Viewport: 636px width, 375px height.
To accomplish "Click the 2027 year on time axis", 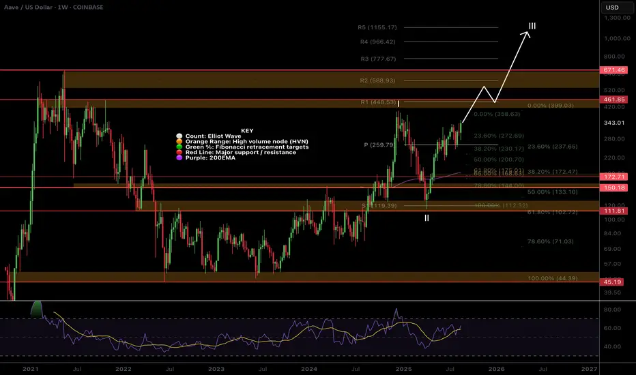I will pos(590,369).
